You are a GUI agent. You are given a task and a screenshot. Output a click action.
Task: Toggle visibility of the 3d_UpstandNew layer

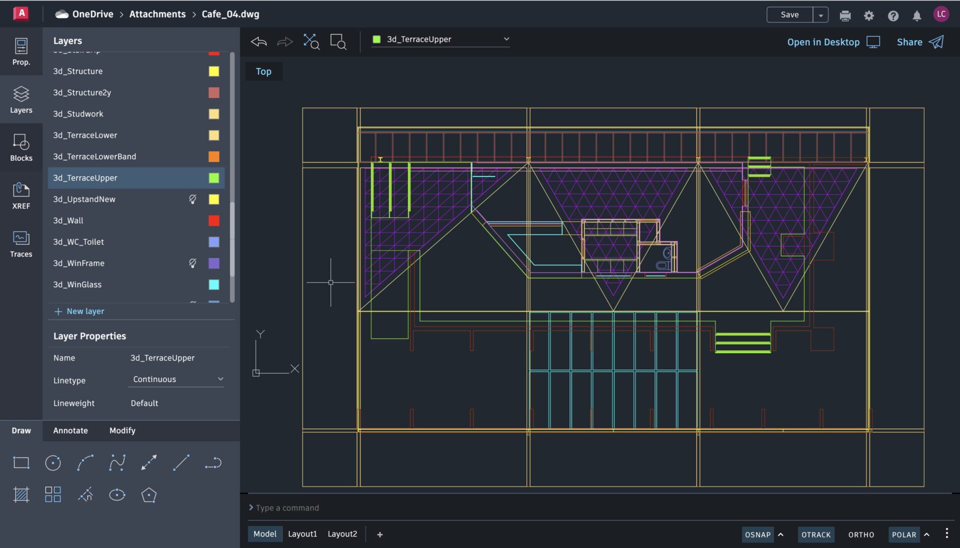point(193,199)
